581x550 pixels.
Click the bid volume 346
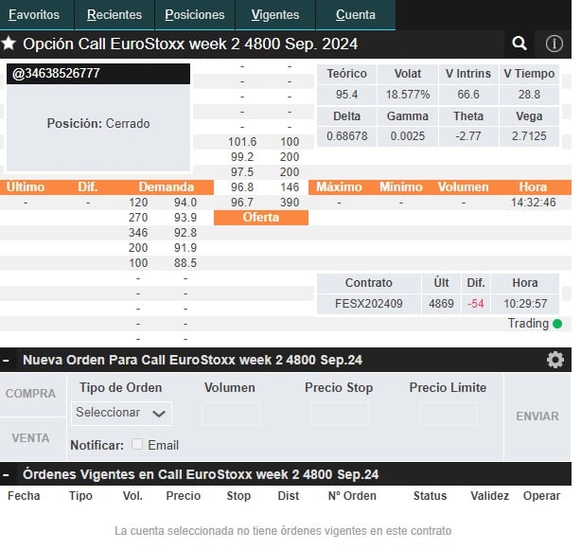[140, 235]
